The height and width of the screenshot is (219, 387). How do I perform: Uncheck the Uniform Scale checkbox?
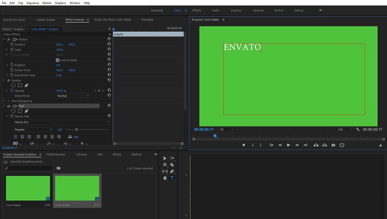coord(57,60)
